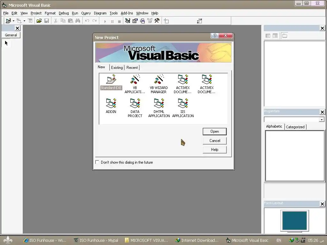The width and height of the screenshot is (327, 245).
Task: Click the Open button in New Project
Action: pos(215,131)
